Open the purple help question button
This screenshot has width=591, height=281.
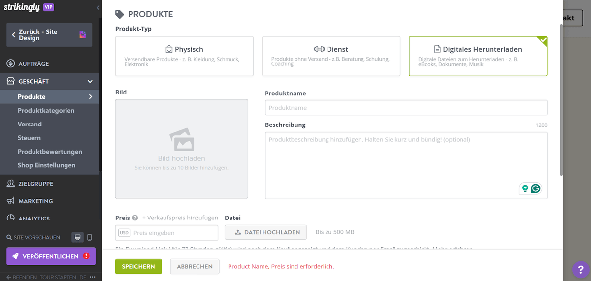pyautogui.click(x=580, y=269)
